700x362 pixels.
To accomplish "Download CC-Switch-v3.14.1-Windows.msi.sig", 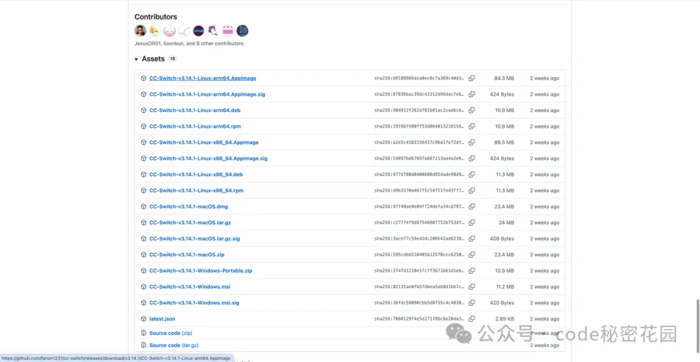I will (x=194, y=302).
